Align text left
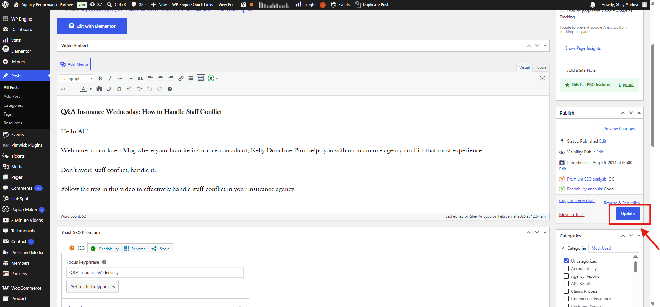 pos(150,79)
